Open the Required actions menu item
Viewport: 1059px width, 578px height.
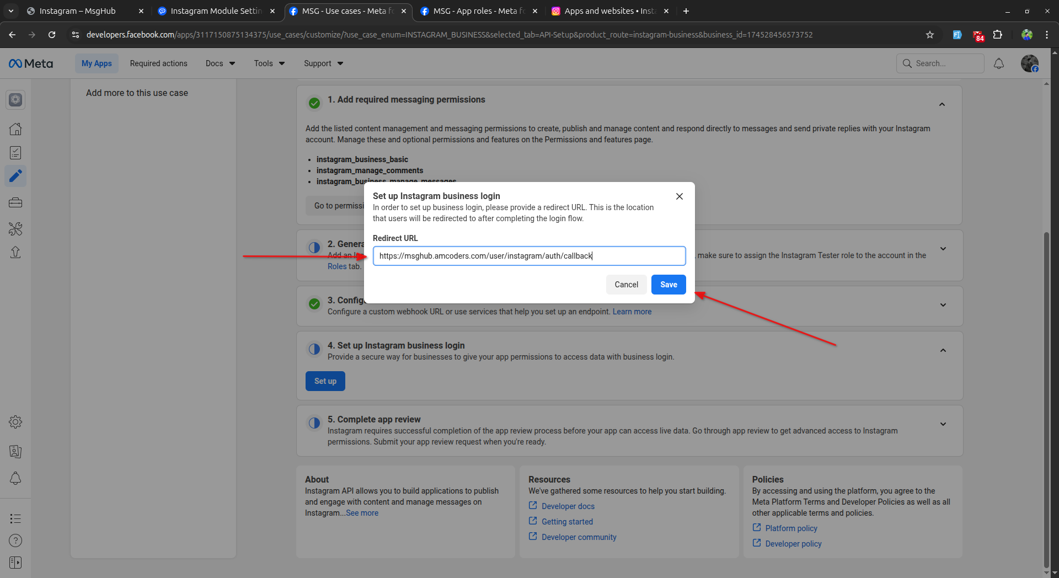click(x=158, y=63)
